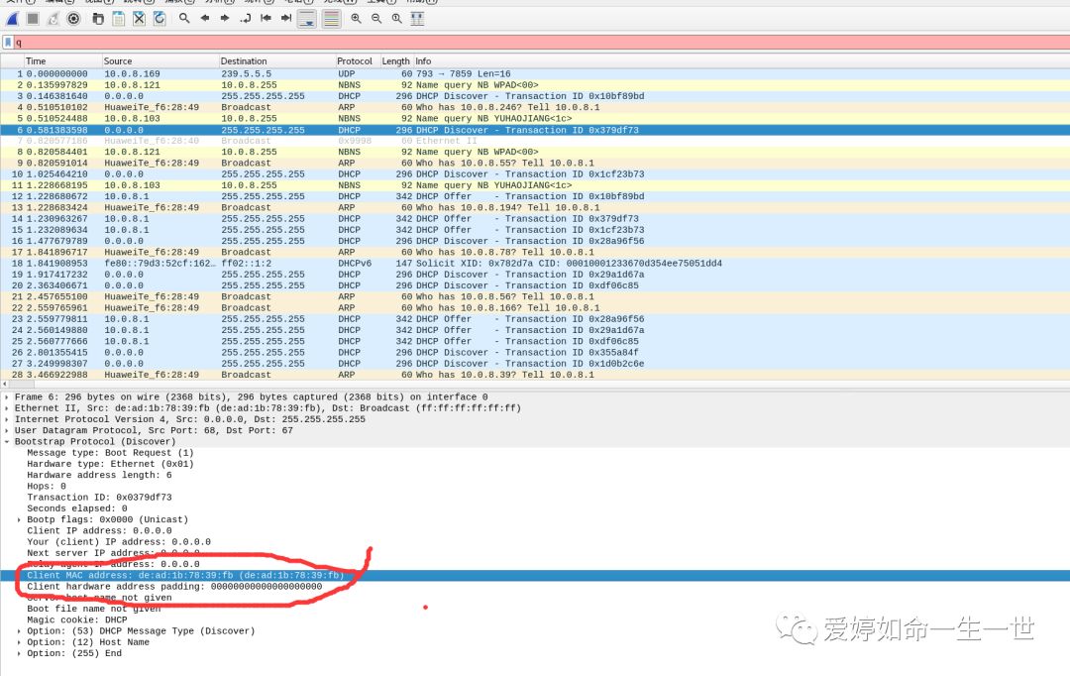Expand Option (53) DHCP Message Type
The image size is (1070, 676).
(x=19, y=631)
